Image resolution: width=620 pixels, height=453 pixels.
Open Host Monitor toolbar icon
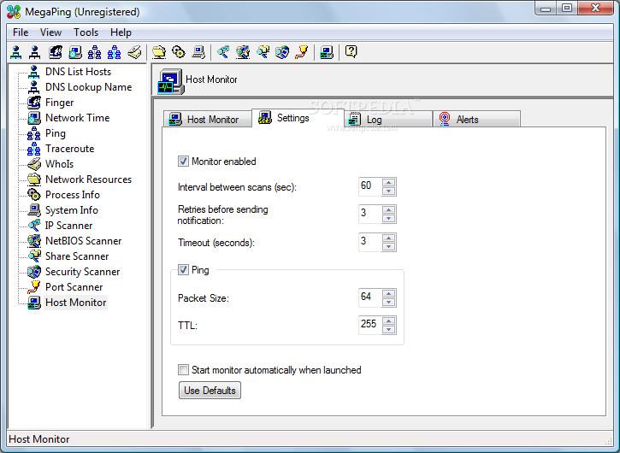click(x=327, y=52)
